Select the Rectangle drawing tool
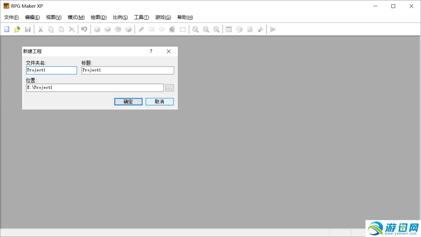The width and height of the screenshot is (421, 237). (151, 29)
